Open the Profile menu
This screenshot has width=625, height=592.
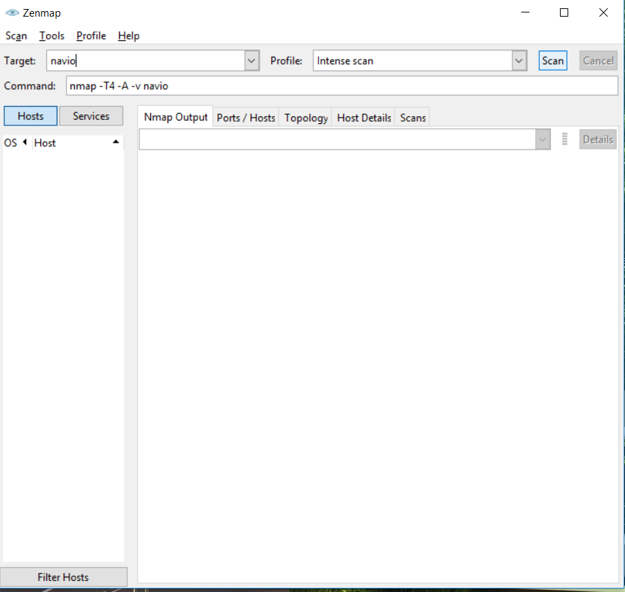tap(91, 36)
